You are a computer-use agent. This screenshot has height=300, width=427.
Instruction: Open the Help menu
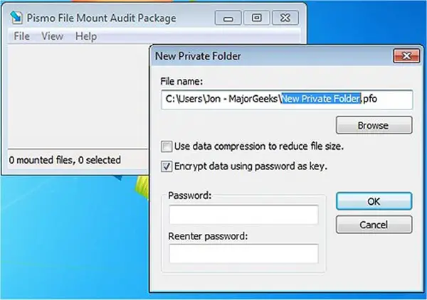click(x=85, y=36)
